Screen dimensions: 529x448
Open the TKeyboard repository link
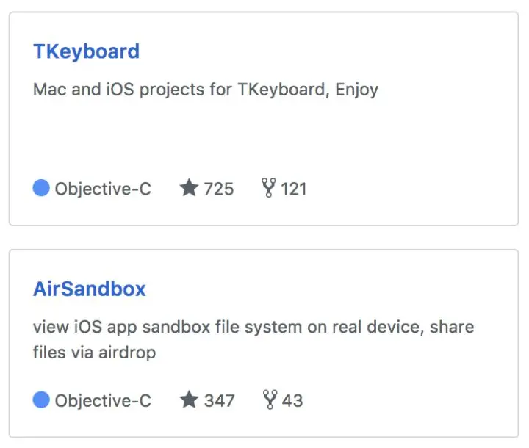87,51
